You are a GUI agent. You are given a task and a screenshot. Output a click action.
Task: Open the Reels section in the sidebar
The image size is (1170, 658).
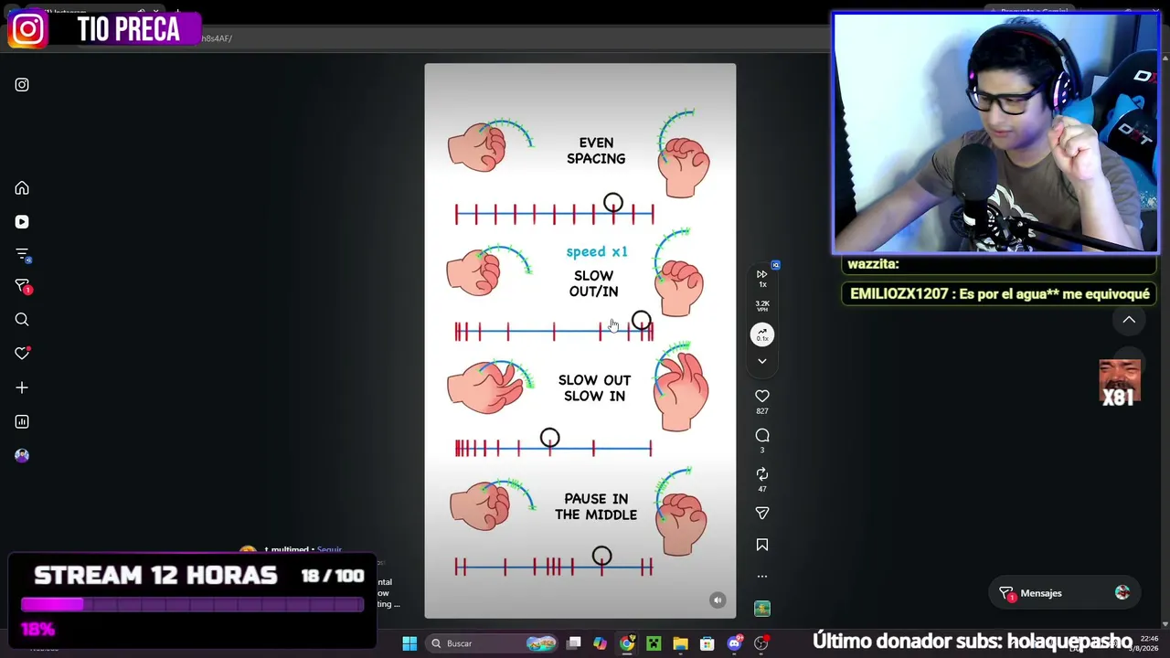(x=22, y=222)
